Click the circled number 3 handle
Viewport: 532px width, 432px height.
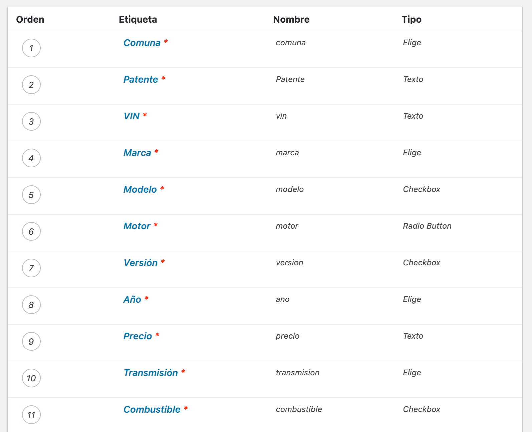(x=31, y=121)
